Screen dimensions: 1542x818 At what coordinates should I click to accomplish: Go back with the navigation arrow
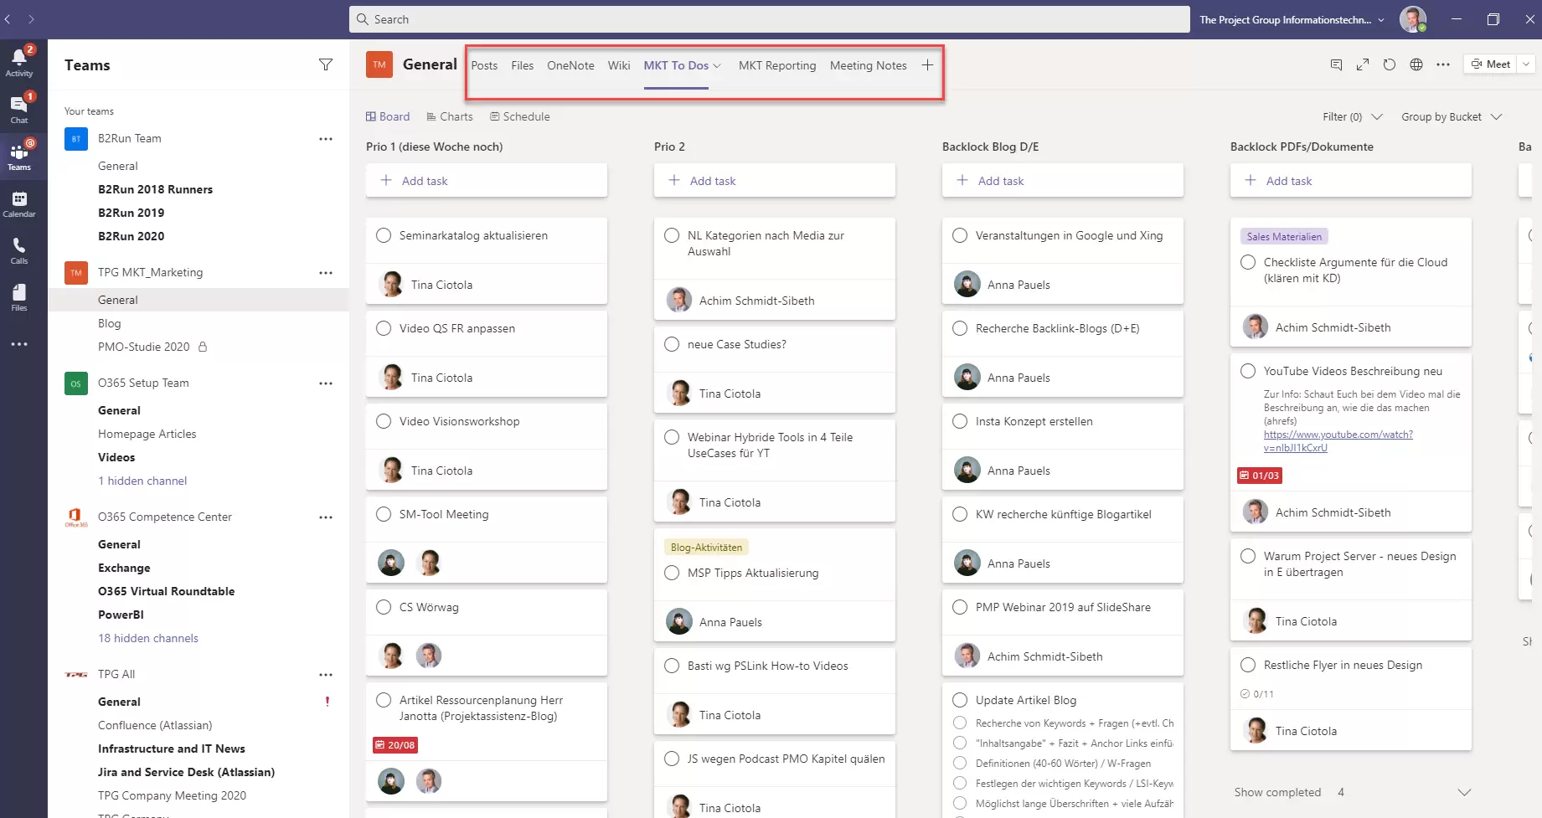pyautogui.click(x=8, y=18)
